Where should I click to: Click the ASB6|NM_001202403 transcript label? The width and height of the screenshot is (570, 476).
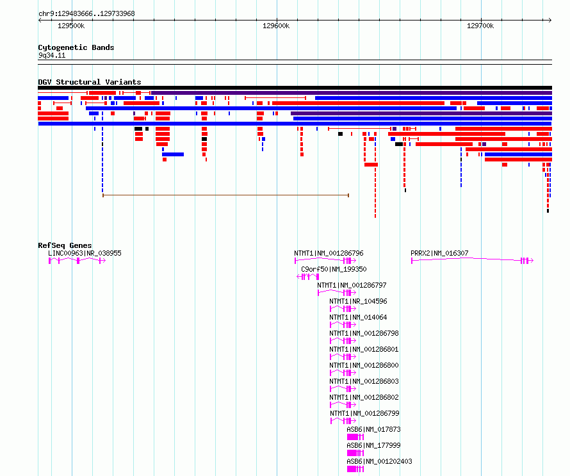click(x=380, y=461)
